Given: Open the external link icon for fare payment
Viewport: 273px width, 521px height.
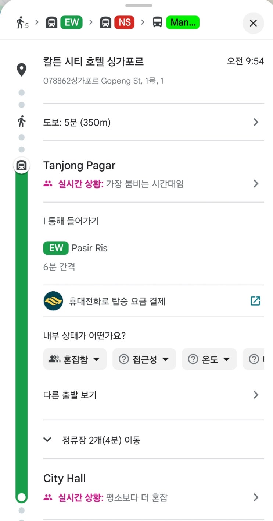Looking at the screenshot, I should point(255,301).
